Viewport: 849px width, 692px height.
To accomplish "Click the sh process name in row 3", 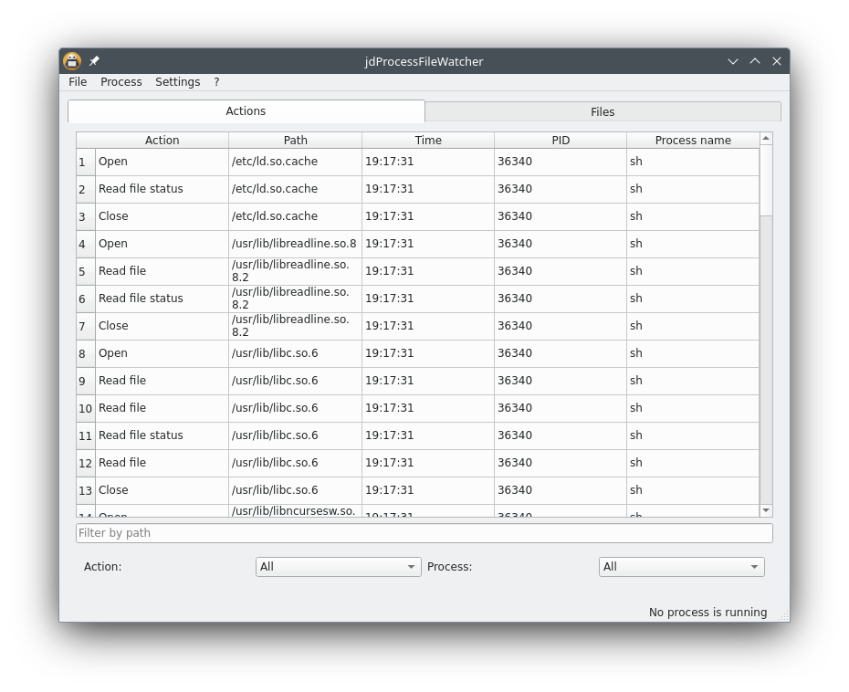I will [x=693, y=216].
